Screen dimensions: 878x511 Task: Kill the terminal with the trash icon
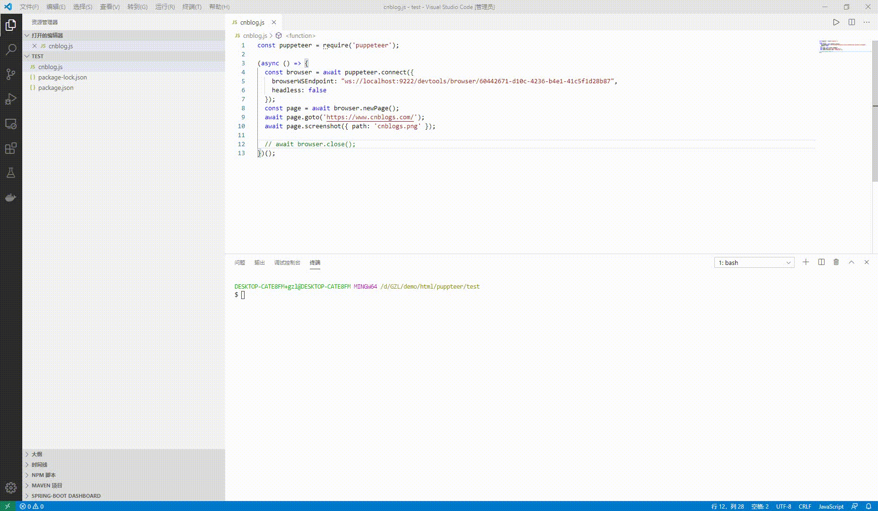click(x=836, y=262)
